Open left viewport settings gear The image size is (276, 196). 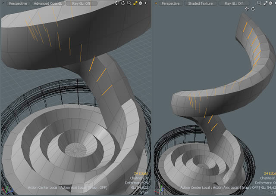(140, 3)
